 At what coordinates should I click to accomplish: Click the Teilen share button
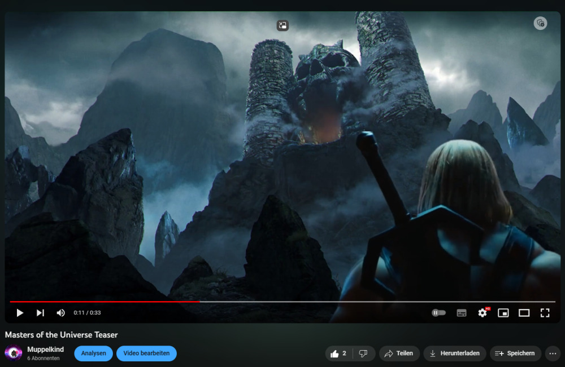pos(399,353)
